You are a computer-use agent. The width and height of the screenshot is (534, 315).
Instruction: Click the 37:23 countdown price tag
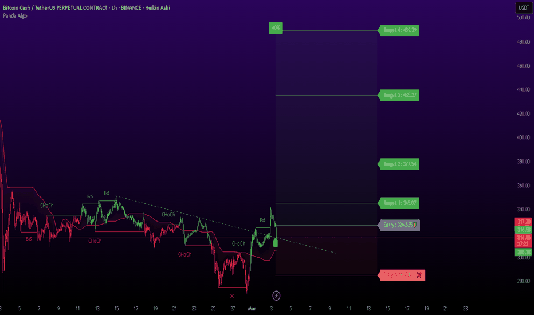[x=523, y=244]
